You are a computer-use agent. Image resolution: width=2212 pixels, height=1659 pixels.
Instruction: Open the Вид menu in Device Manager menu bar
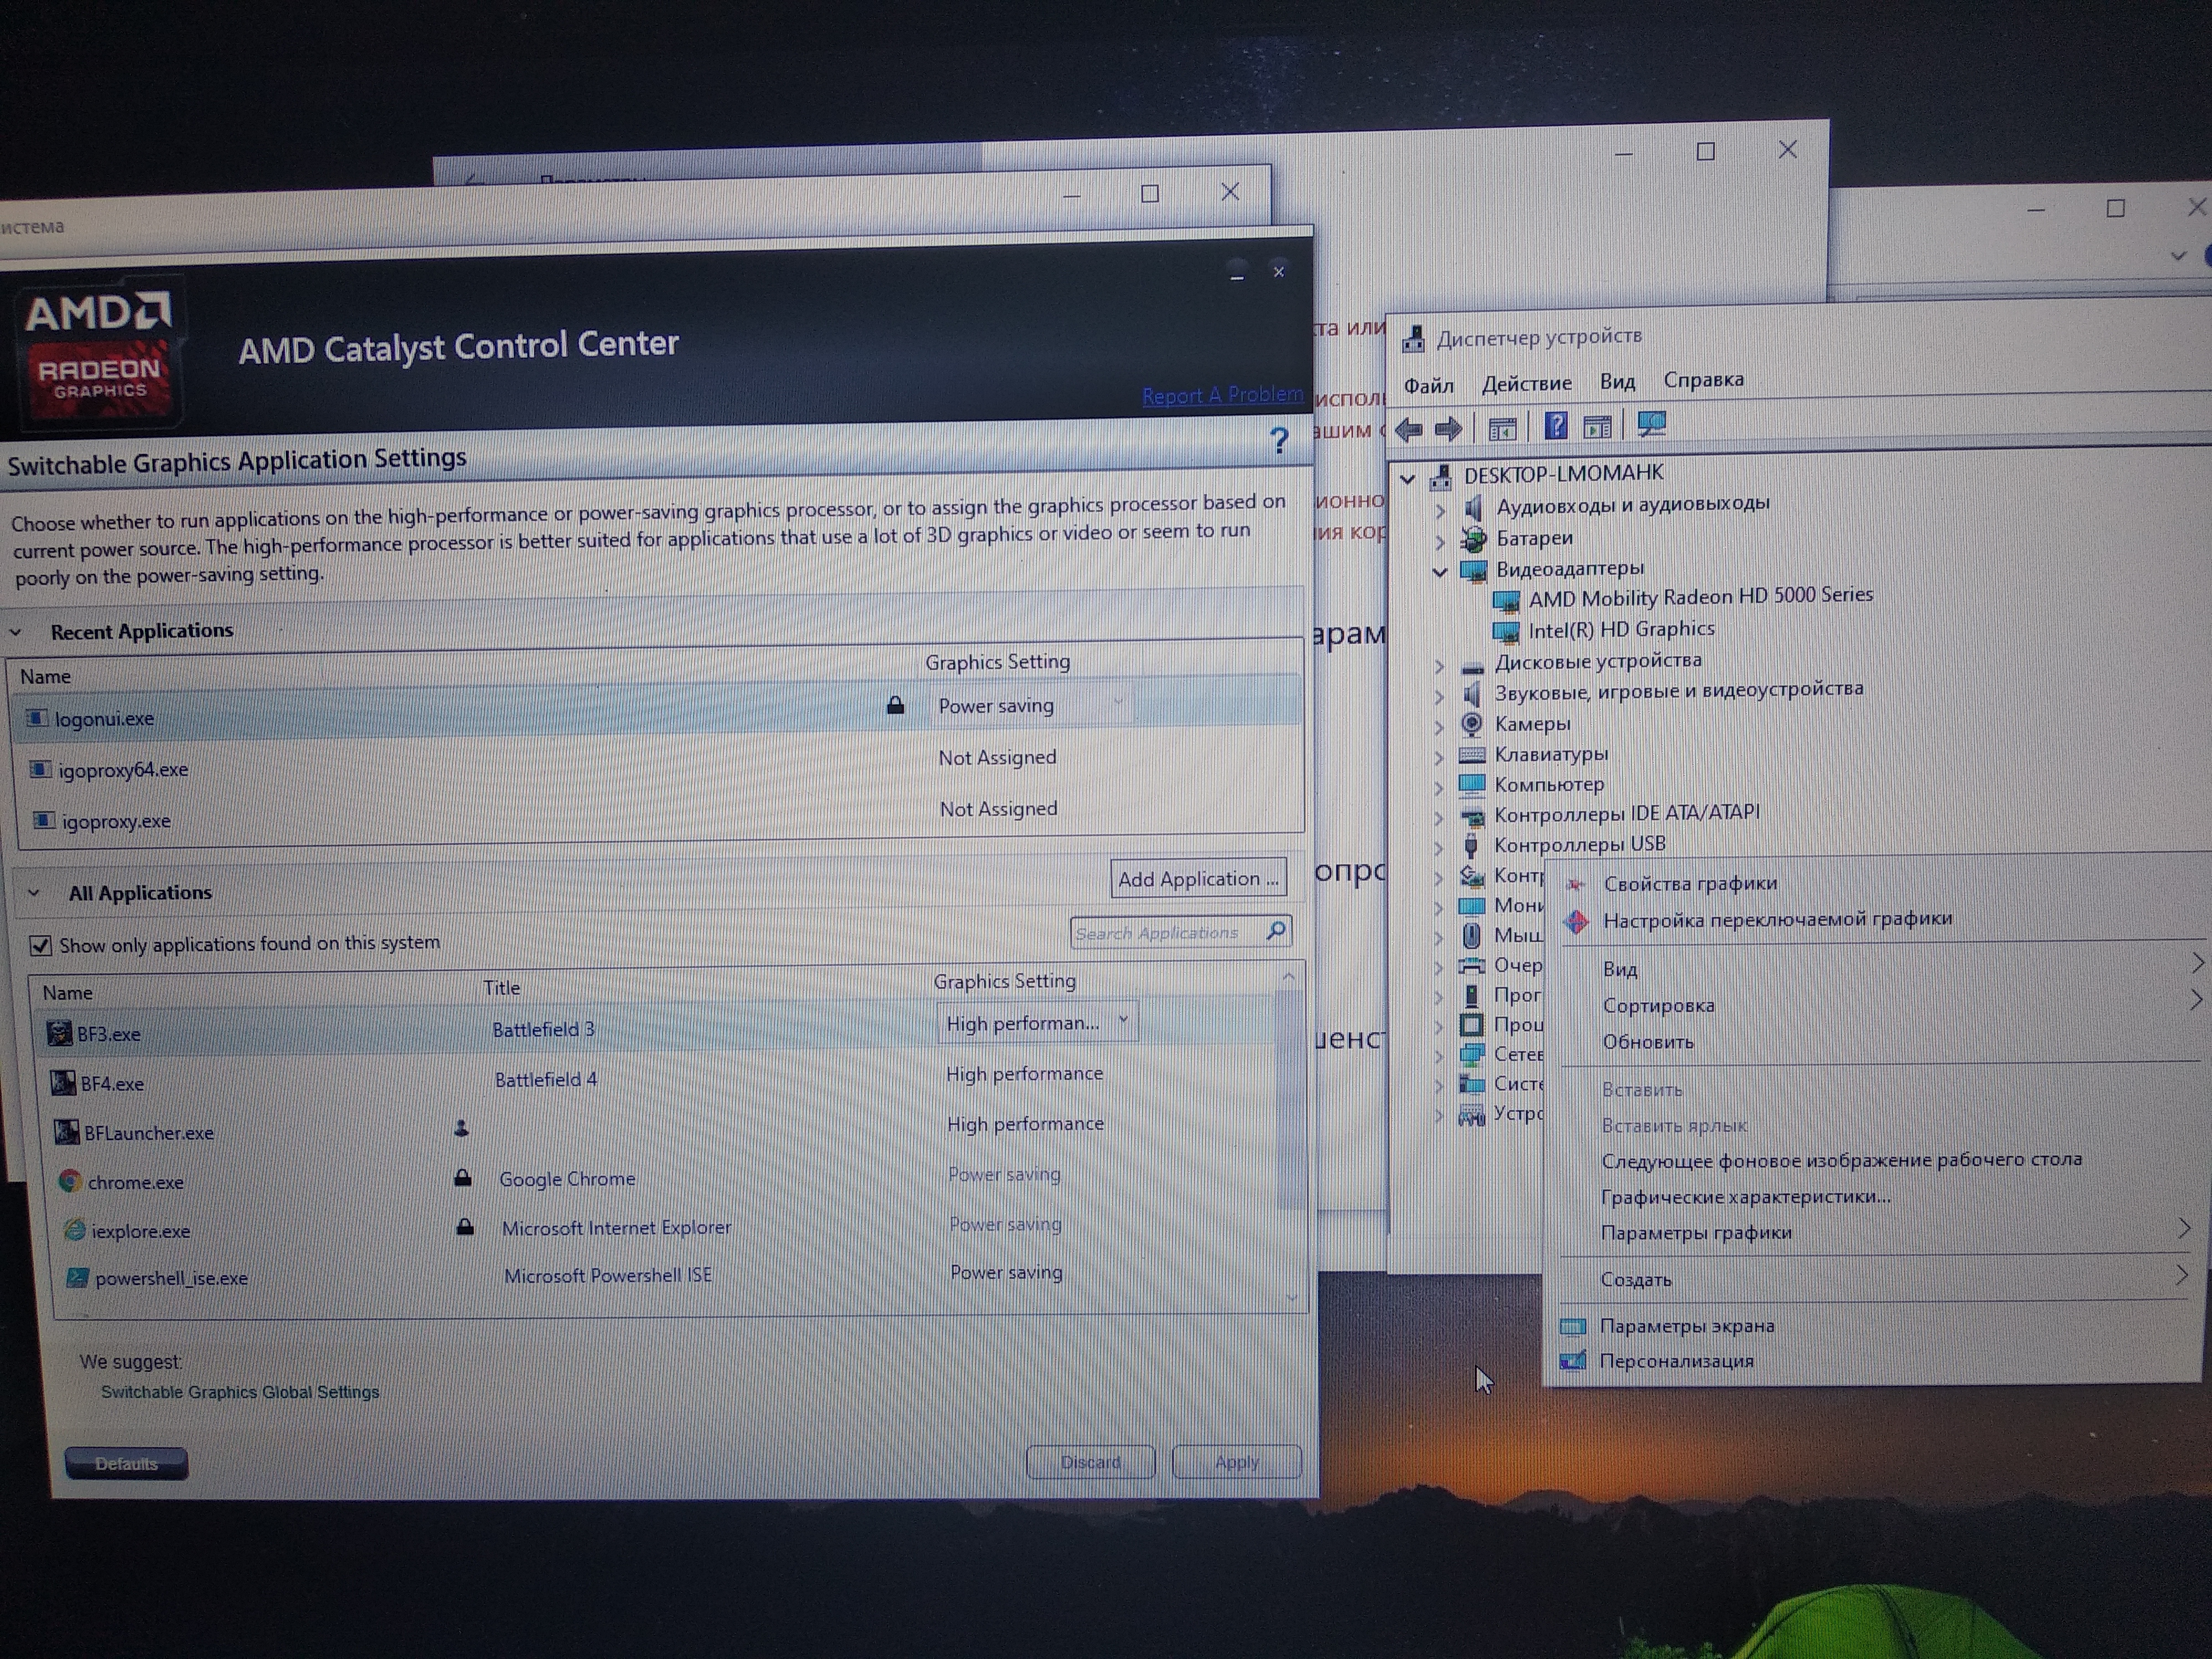(1617, 382)
